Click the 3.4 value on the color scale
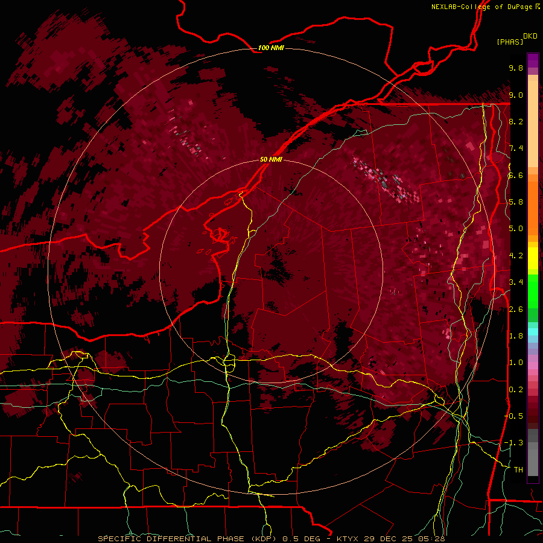Screen dimensions: 543x543 click(x=516, y=282)
